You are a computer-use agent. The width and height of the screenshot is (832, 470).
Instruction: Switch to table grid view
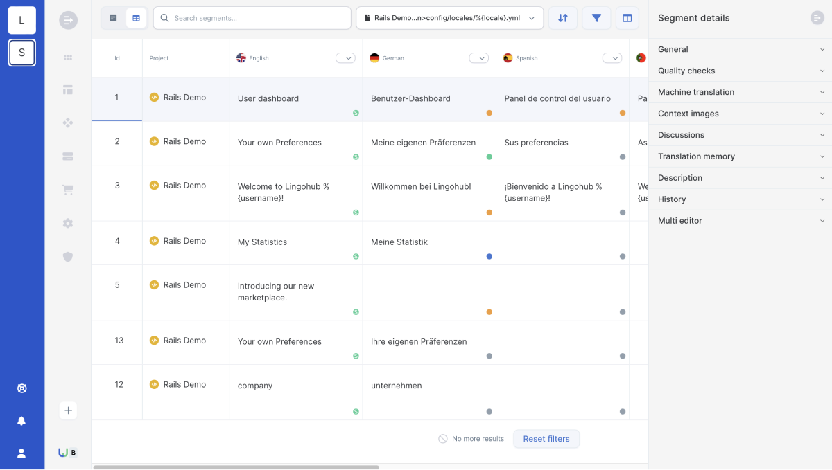[136, 18]
